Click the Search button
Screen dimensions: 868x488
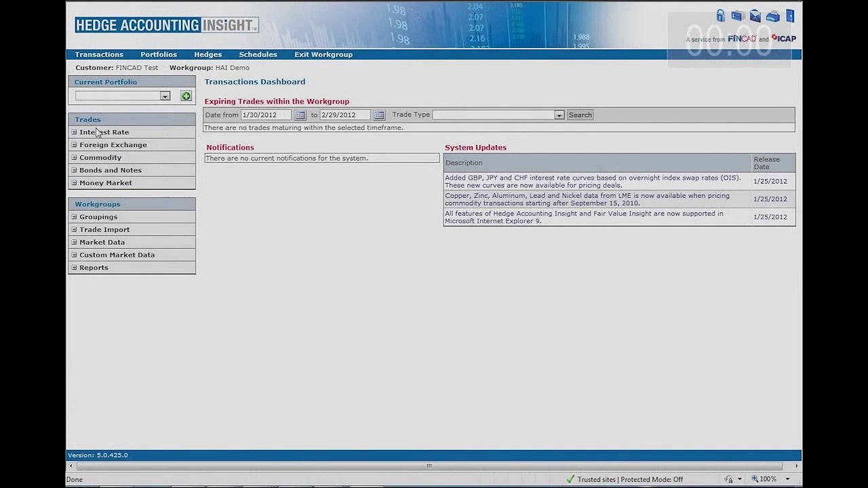point(580,115)
